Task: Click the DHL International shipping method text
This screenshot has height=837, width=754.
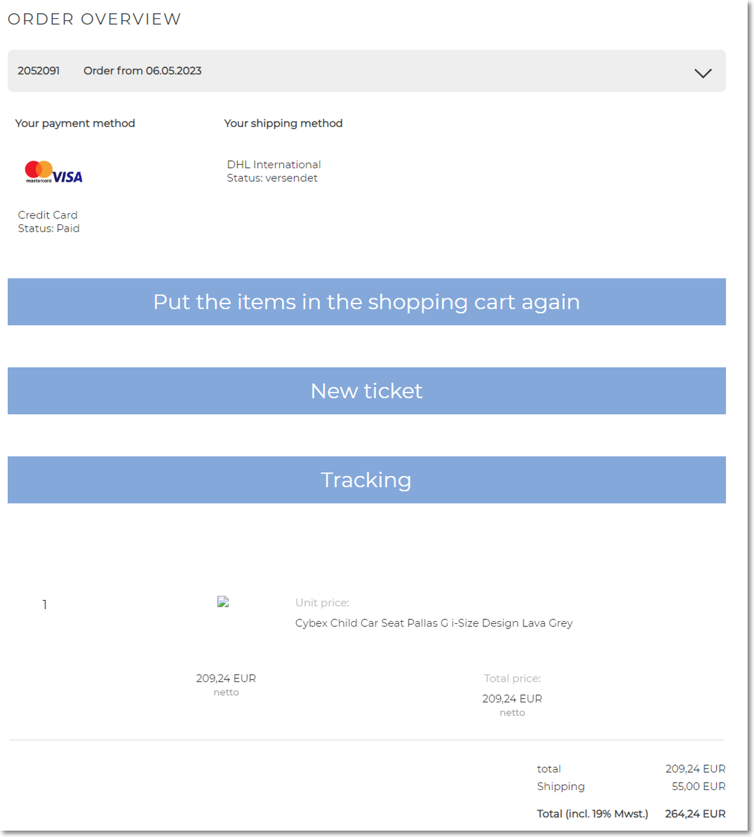Action: pyautogui.click(x=274, y=165)
